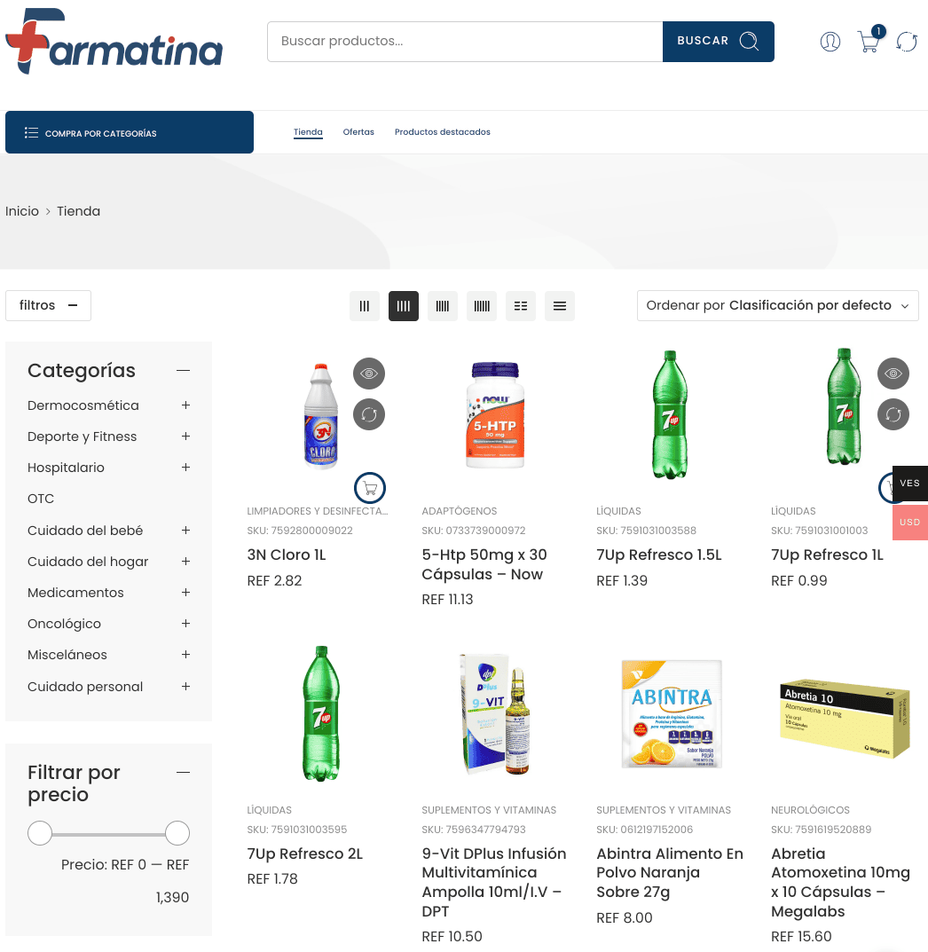This screenshot has width=928, height=952.
Task: Select the list view layout icon
Action: click(560, 306)
